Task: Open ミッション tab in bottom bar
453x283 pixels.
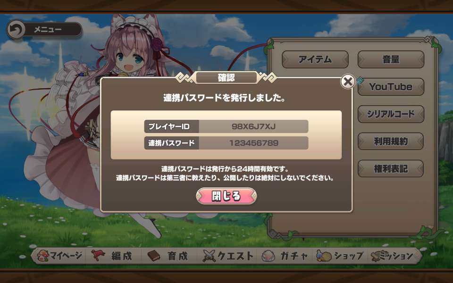Action: click(393, 256)
